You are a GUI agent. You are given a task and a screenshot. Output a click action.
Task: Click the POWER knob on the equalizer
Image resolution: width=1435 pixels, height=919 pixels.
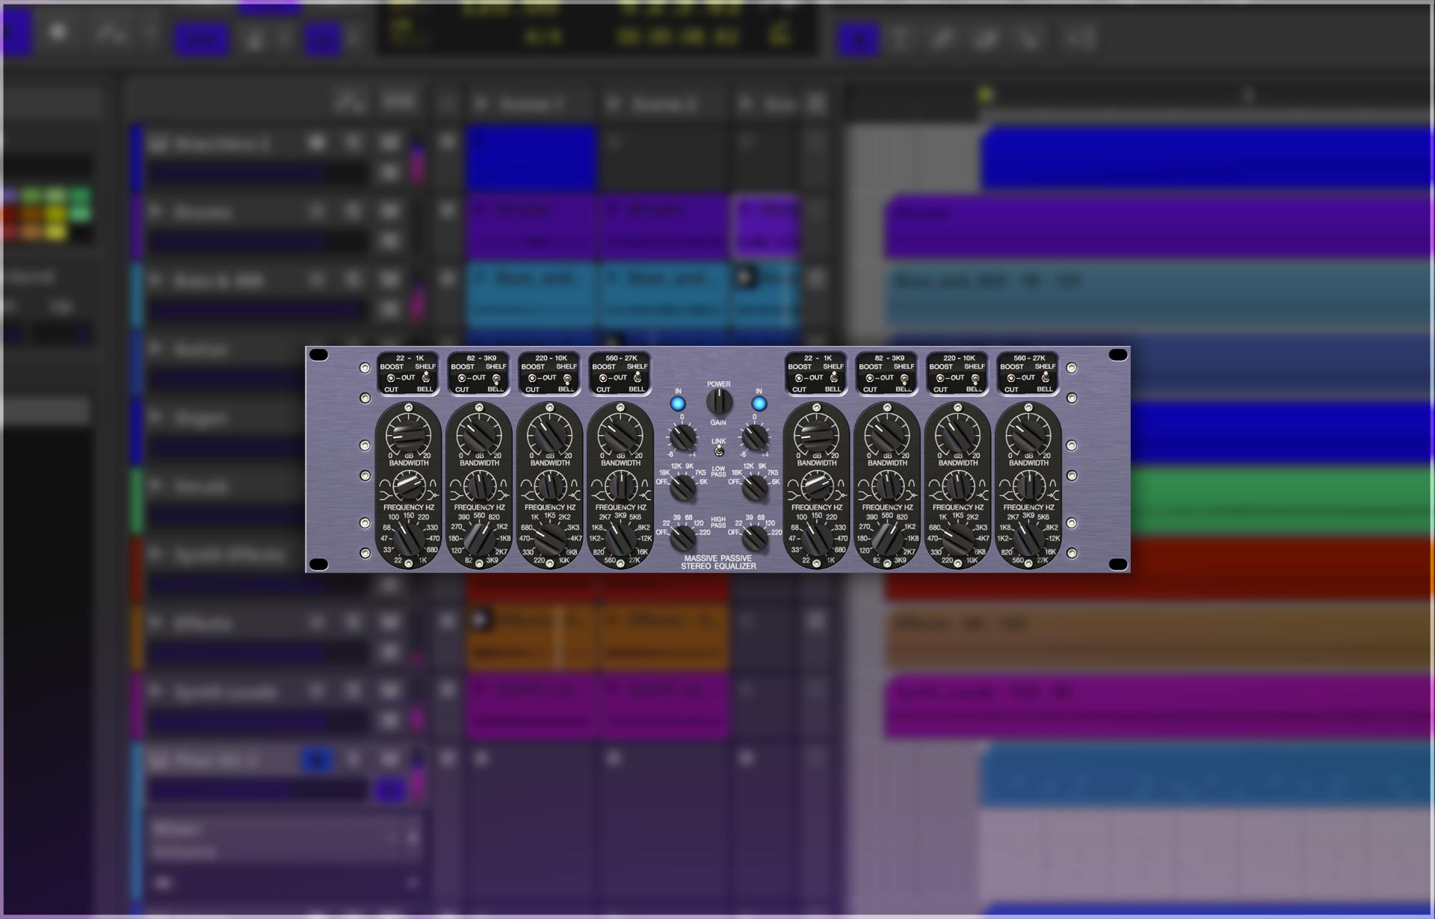pyautogui.click(x=719, y=403)
